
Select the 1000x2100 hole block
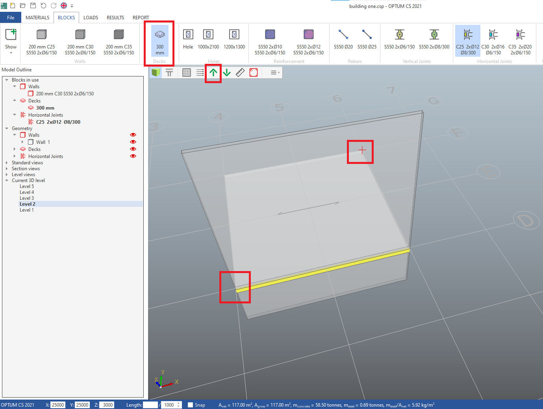click(x=208, y=39)
